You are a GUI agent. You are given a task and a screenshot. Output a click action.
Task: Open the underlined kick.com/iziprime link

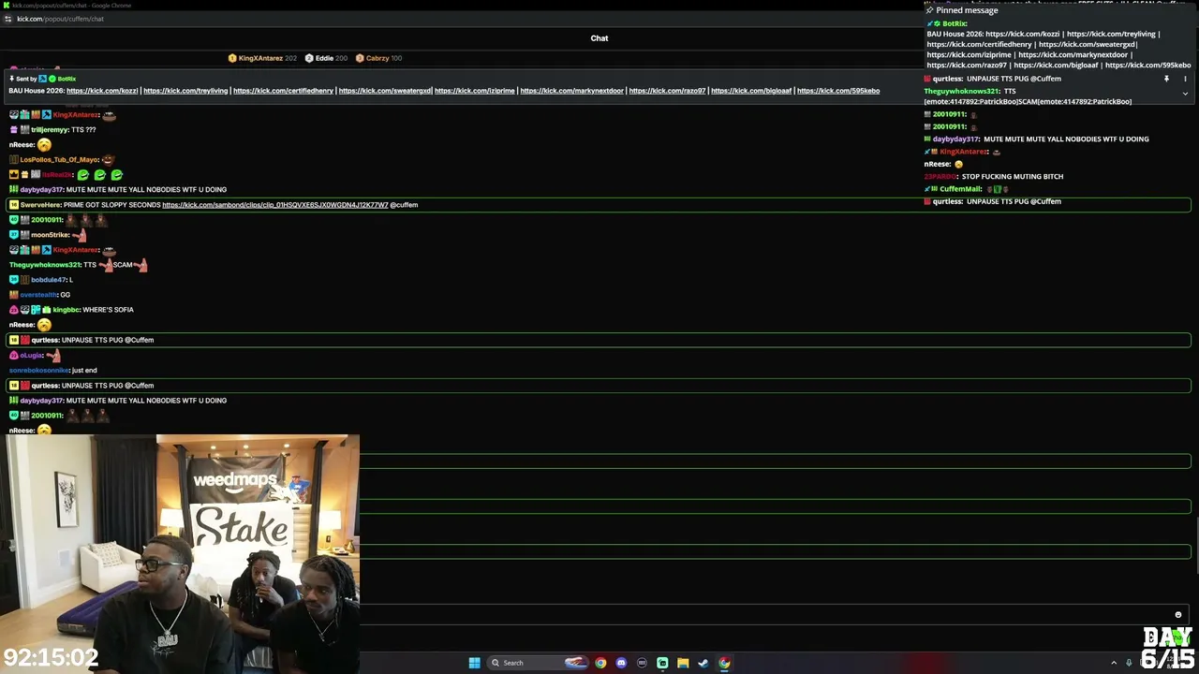coord(474,91)
